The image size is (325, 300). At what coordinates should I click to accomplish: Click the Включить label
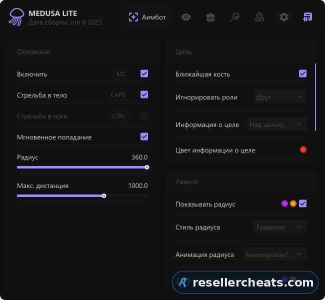coord(32,74)
